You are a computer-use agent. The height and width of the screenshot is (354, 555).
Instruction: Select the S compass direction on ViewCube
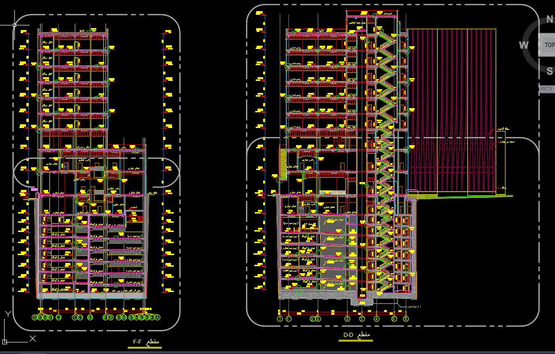point(550,71)
